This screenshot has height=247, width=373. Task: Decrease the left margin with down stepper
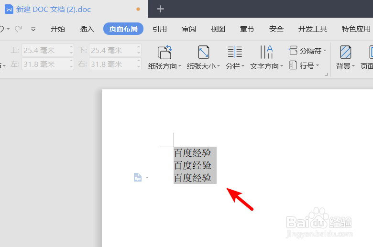pos(71,67)
